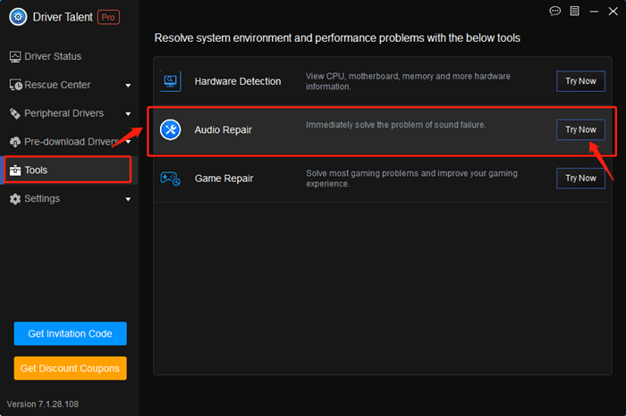Click the Audio Repair title
Image resolution: width=626 pixels, height=416 pixels.
[x=224, y=130]
